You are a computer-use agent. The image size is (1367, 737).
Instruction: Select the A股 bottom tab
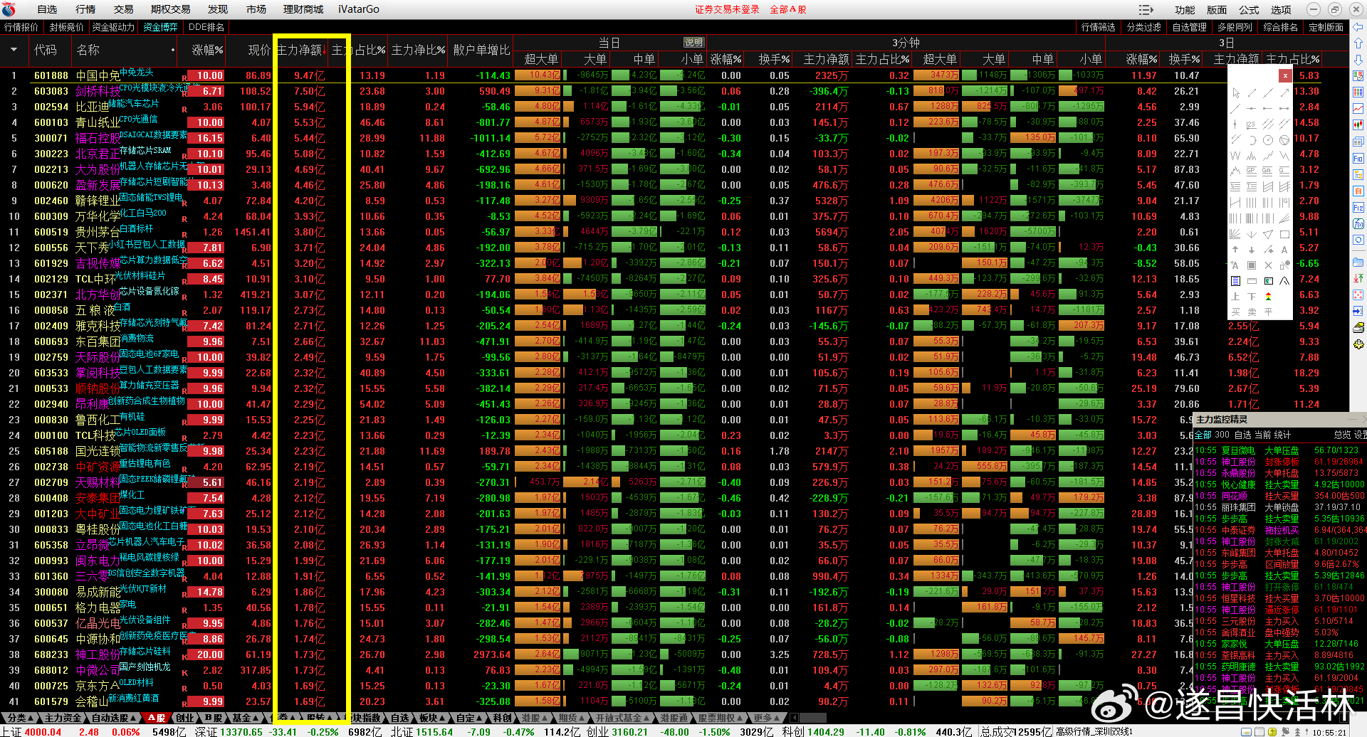pyautogui.click(x=156, y=718)
